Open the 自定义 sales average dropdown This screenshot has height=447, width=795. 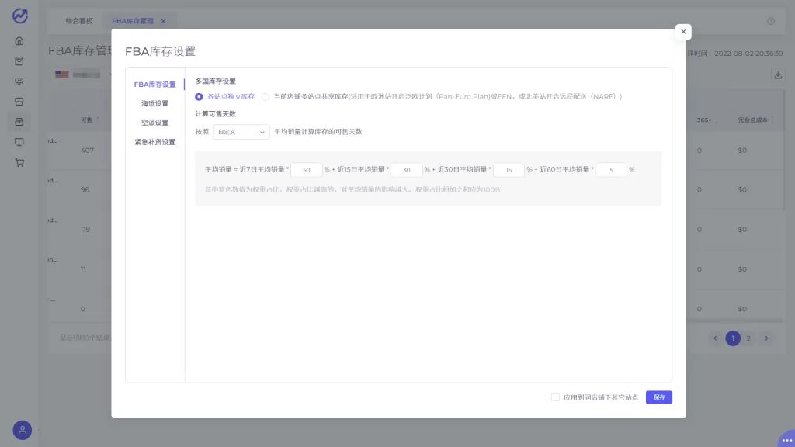click(241, 132)
